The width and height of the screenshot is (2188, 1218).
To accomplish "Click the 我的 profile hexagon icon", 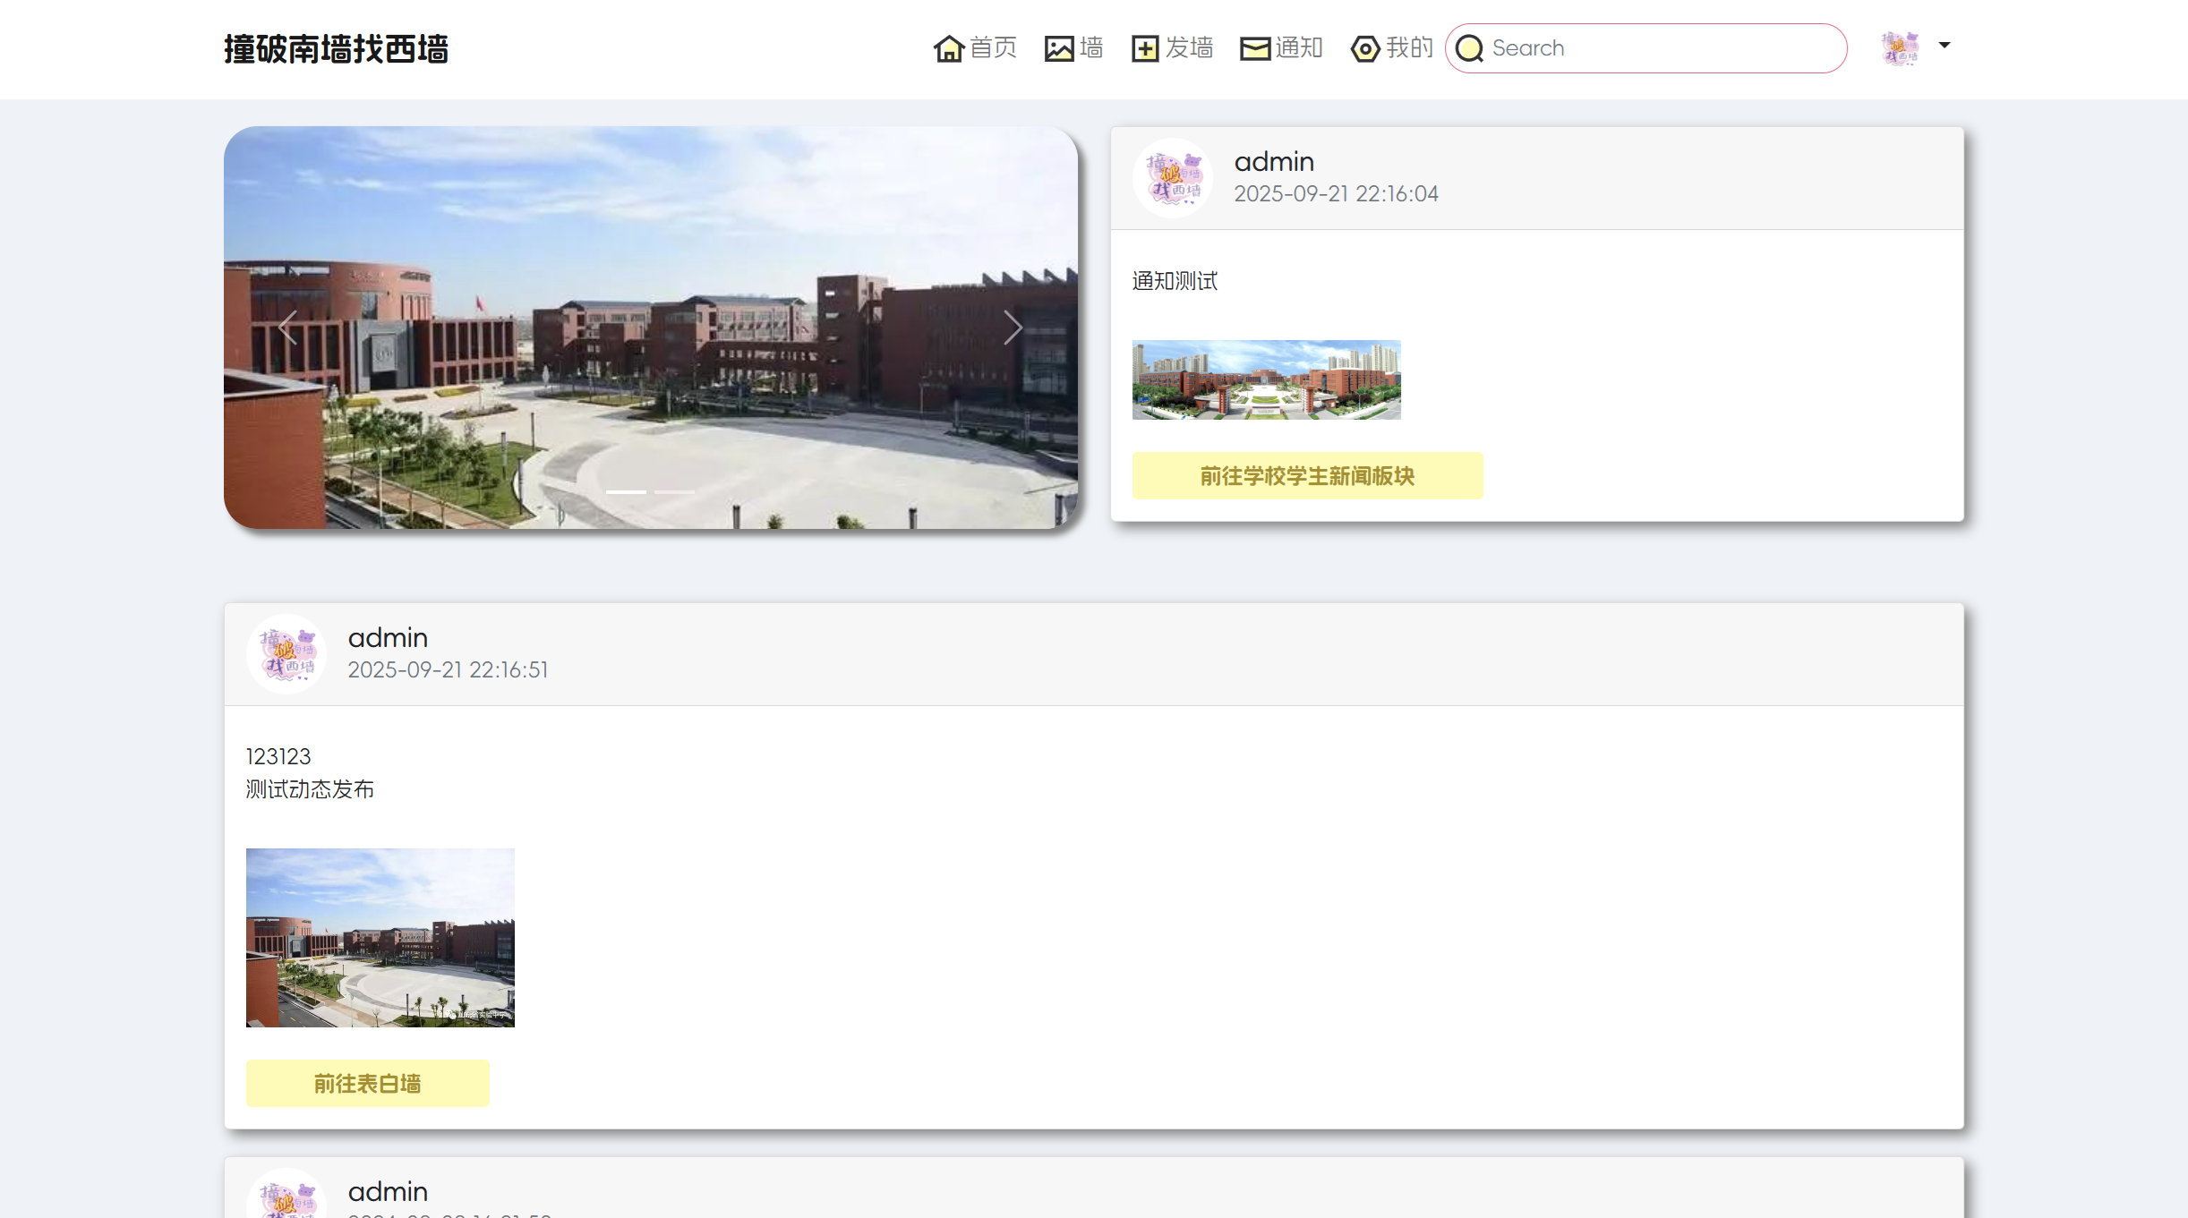I will click(x=1364, y=48).
